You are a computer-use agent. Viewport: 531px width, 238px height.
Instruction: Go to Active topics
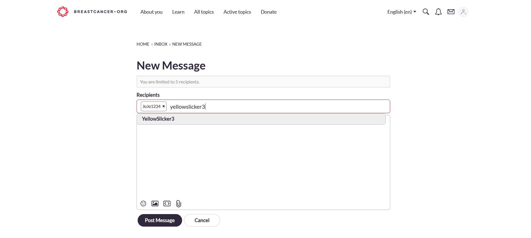coord(237,12)
